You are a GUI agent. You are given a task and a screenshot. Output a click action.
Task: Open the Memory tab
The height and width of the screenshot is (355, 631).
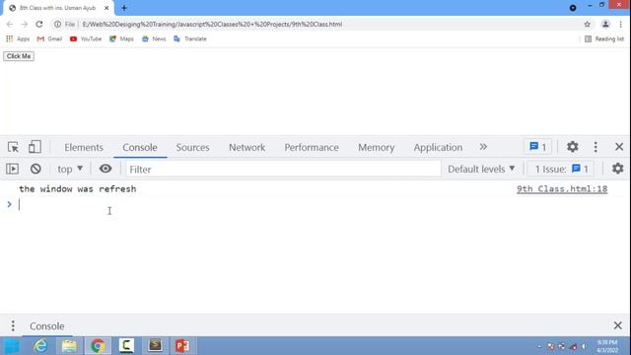click(377, 147)
